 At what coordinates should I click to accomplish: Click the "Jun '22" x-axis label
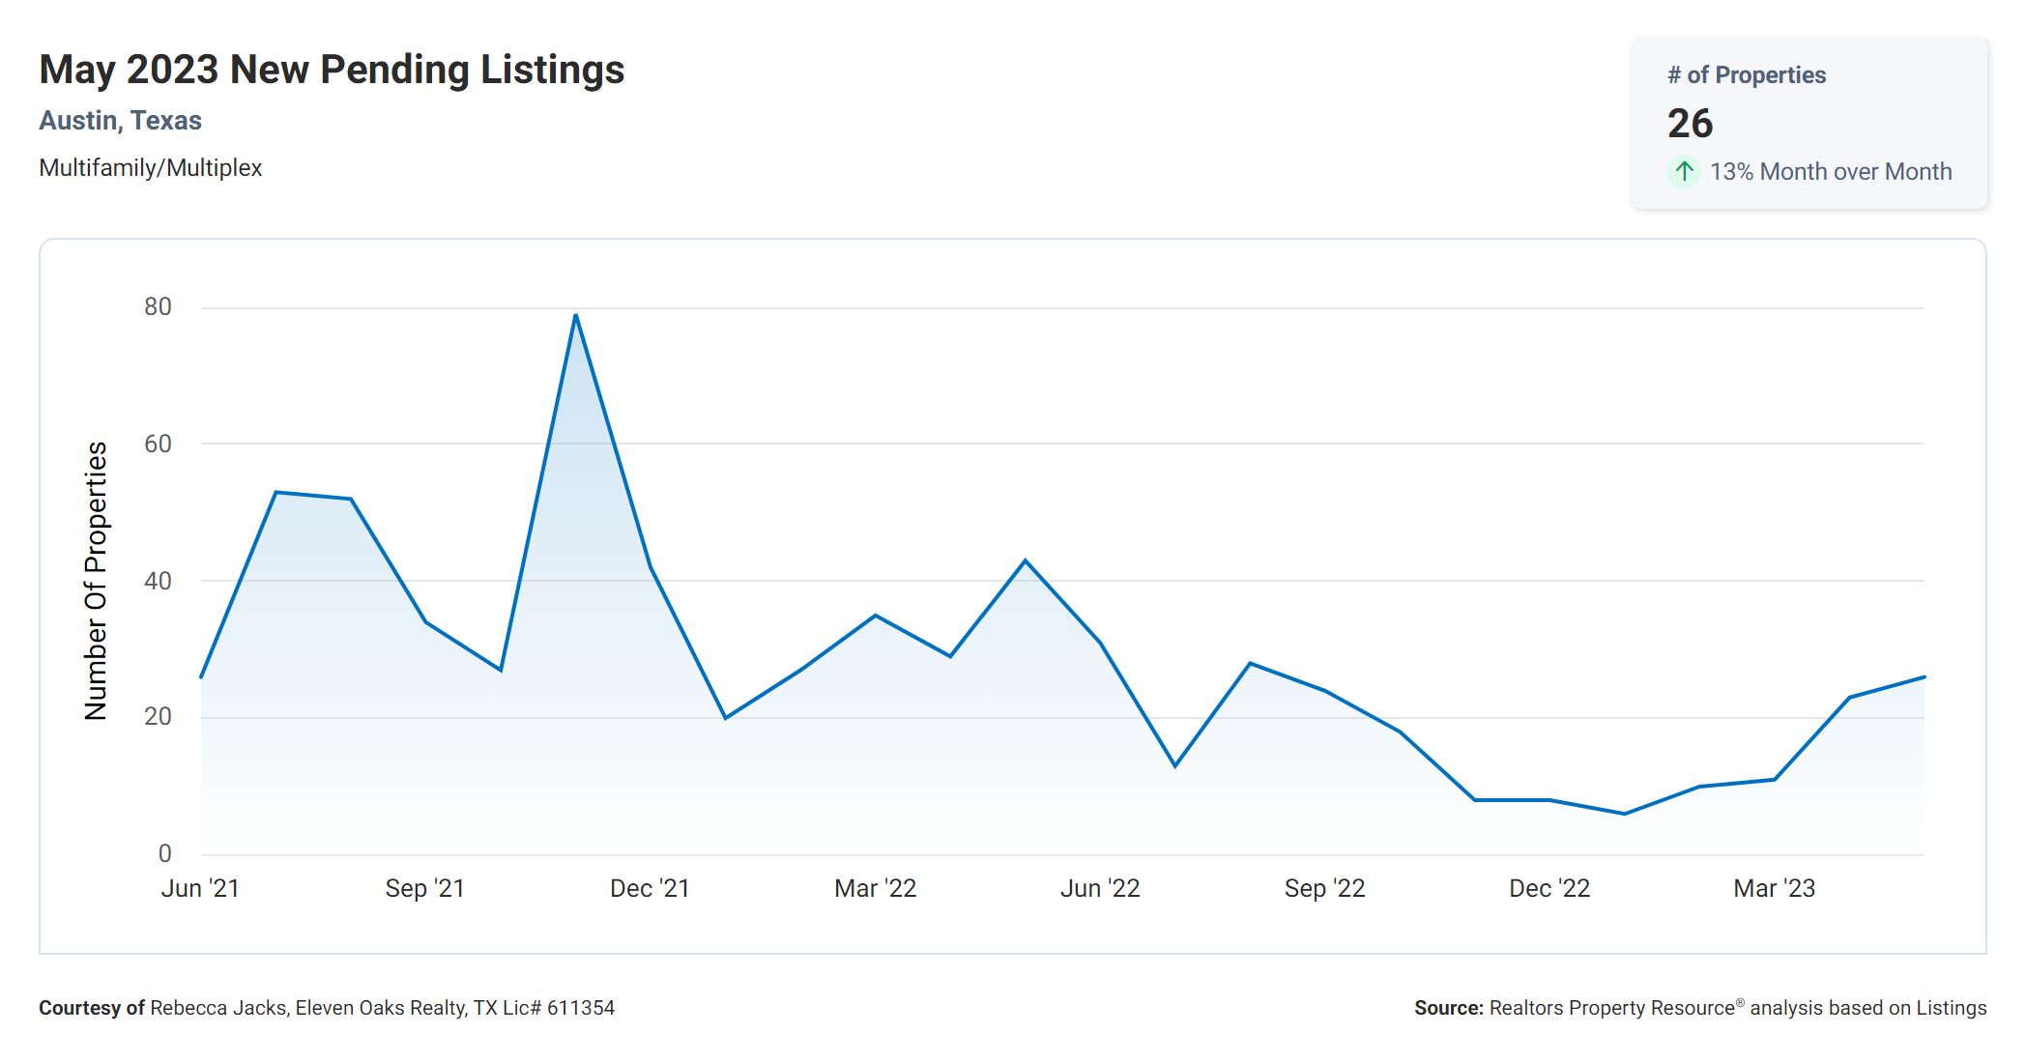pos(1100,888)
